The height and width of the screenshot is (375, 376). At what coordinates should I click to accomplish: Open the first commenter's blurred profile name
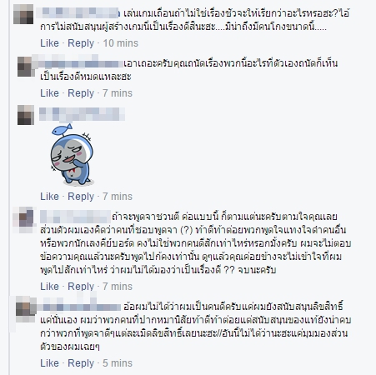(78, 12)
